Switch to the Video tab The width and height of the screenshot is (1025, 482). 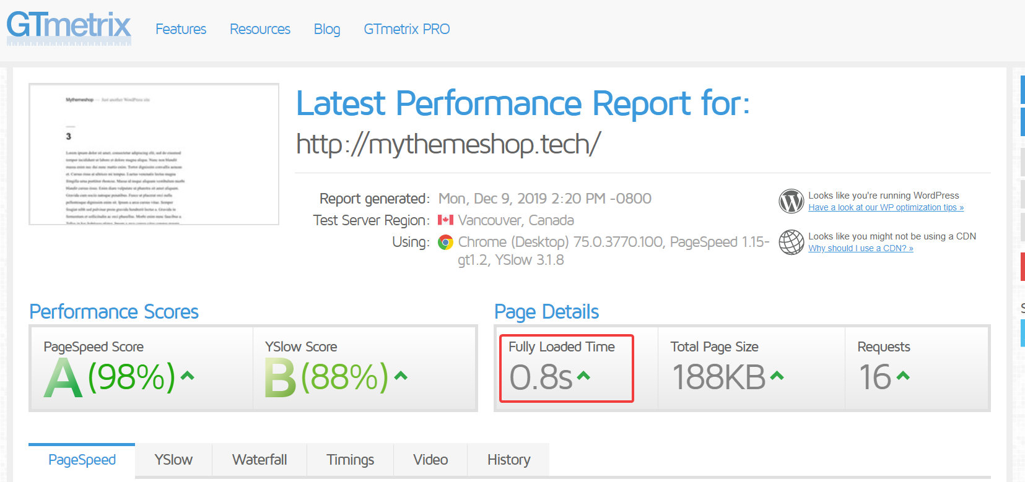click(x=430, y=460)
